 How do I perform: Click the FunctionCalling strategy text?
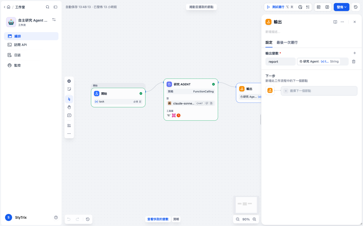(x=203, y=91)
